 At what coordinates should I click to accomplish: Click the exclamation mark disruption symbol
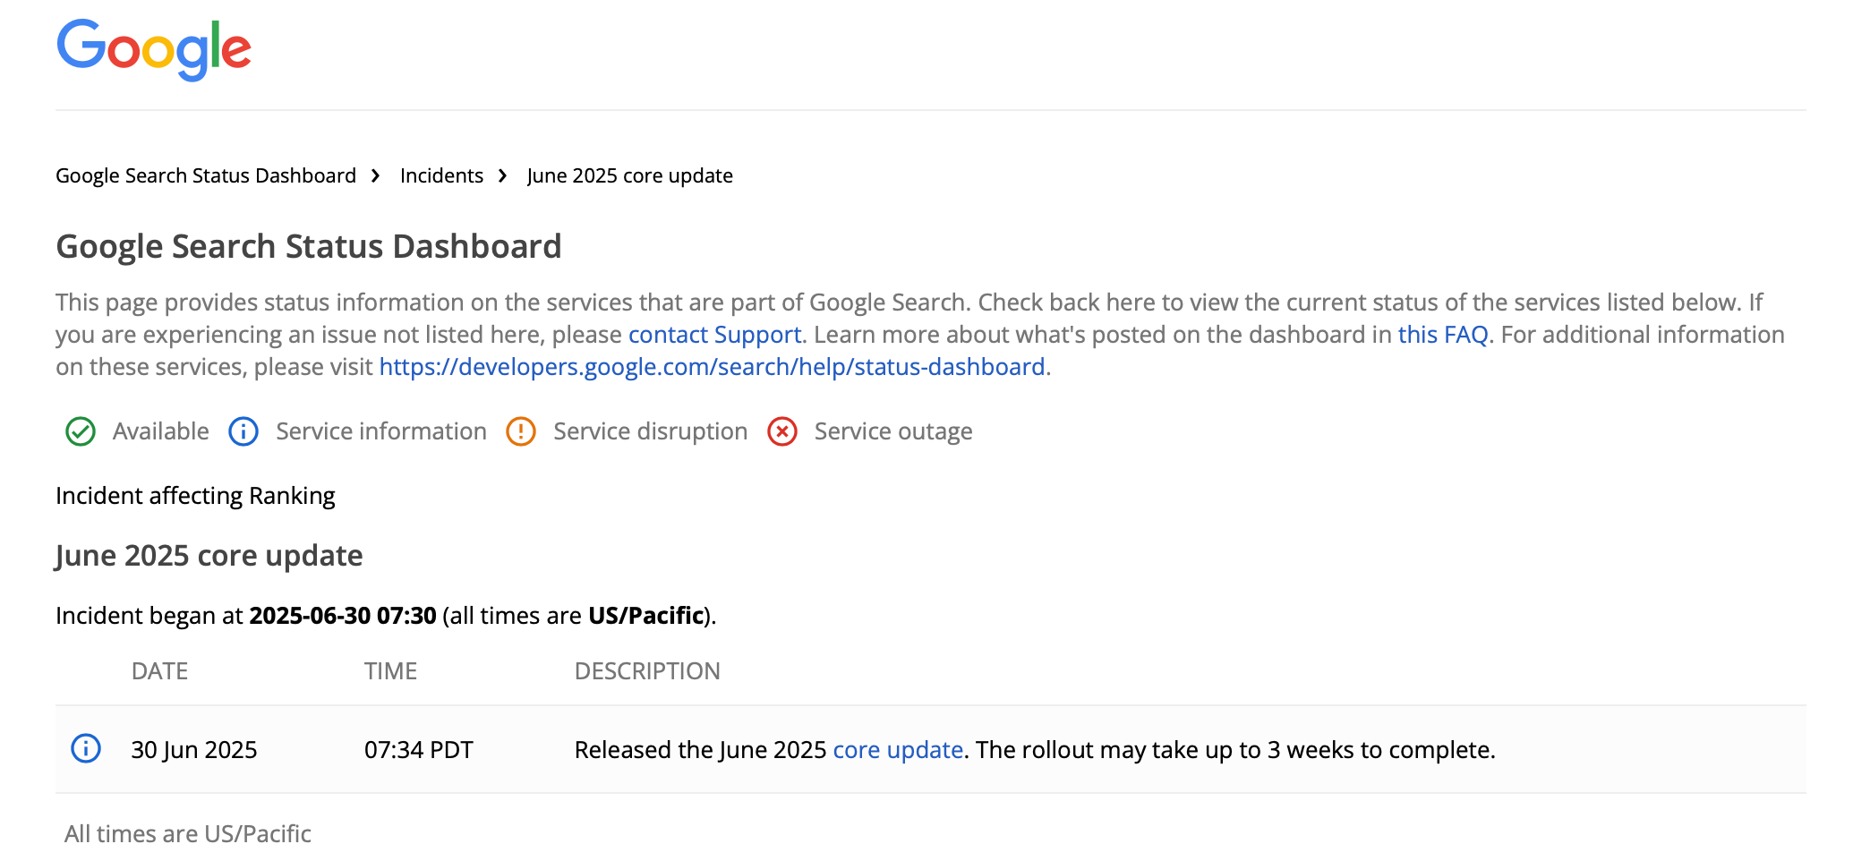coord(521,431)
